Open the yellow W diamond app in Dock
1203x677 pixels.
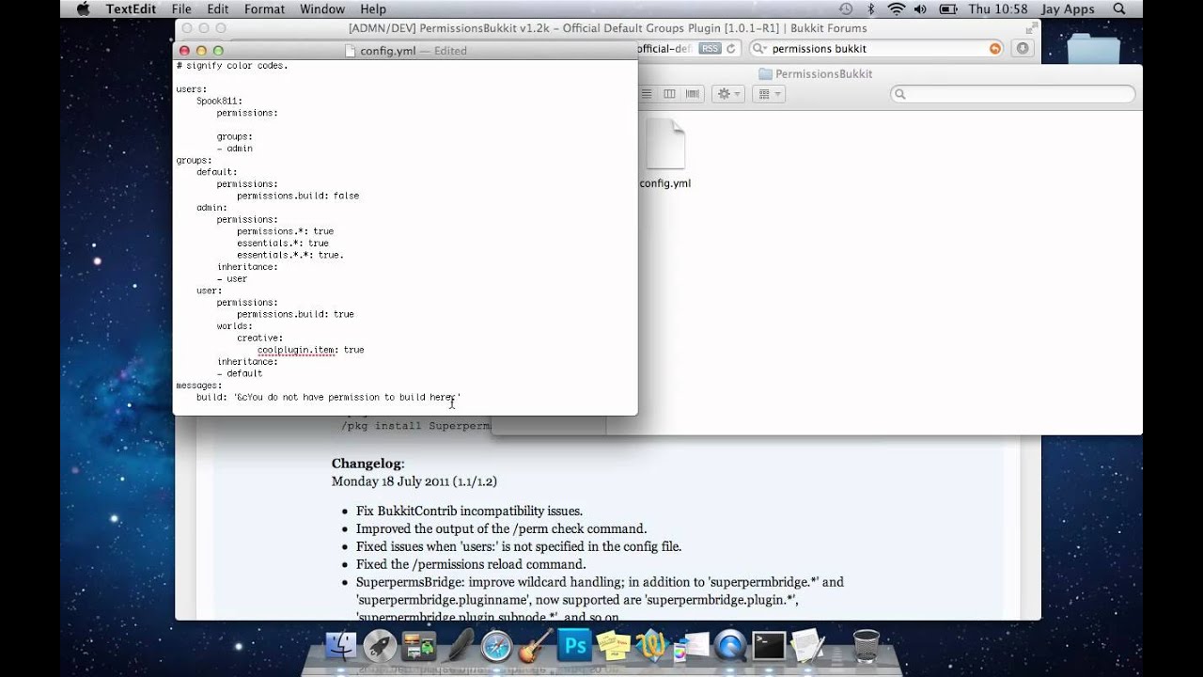[x=650, y=646]
